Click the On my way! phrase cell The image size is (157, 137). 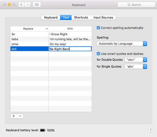tap(70, 44)
